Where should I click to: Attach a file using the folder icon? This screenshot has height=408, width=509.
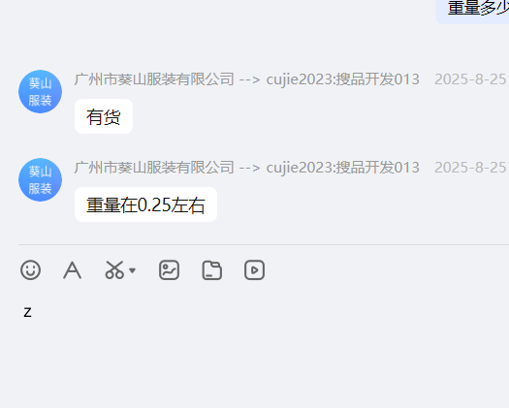point(212,269)
